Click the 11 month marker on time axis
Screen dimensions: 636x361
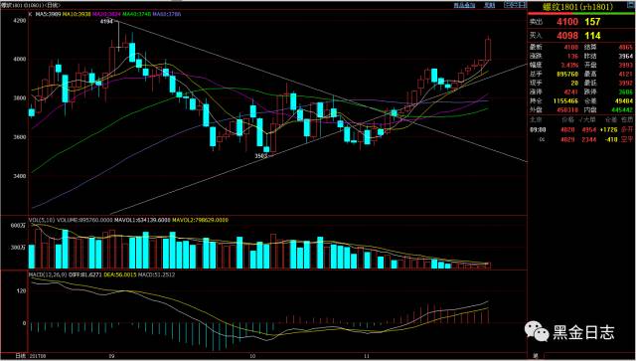click(x=367, y=356)
